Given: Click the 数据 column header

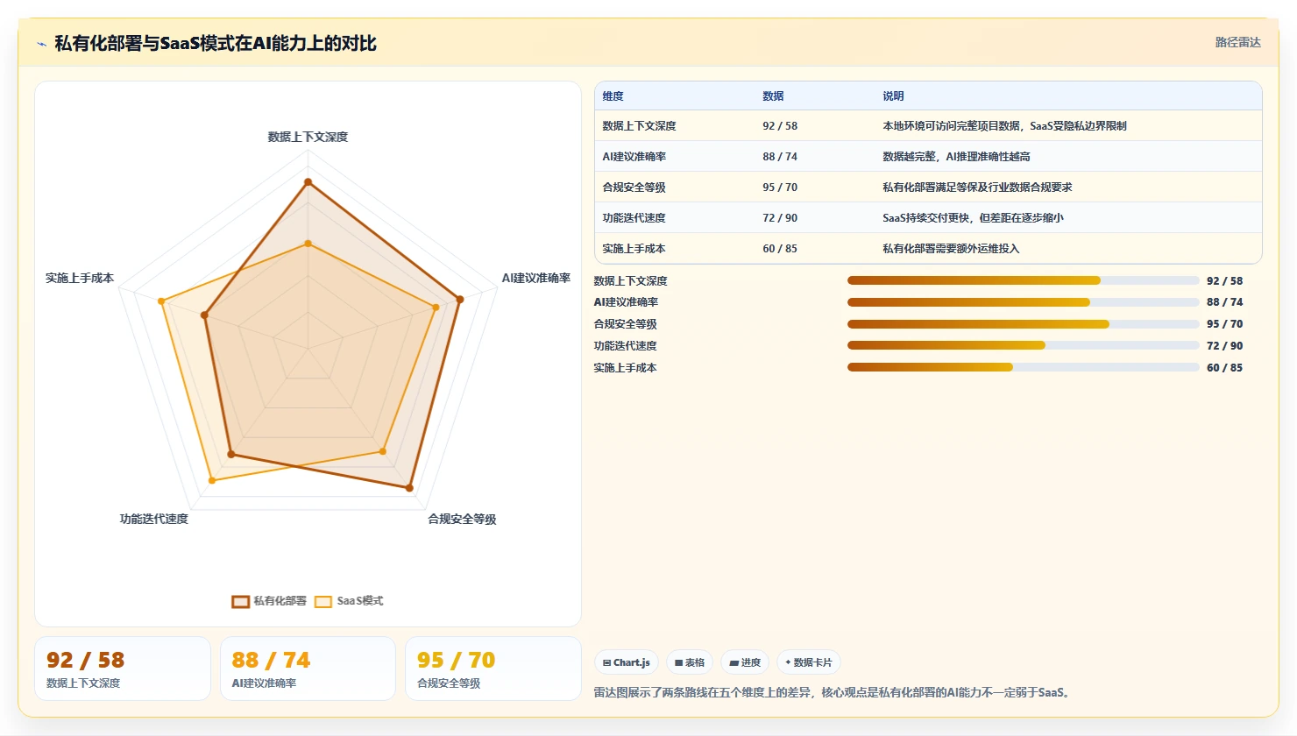Looking at the screenshot, I should (773, 96).
